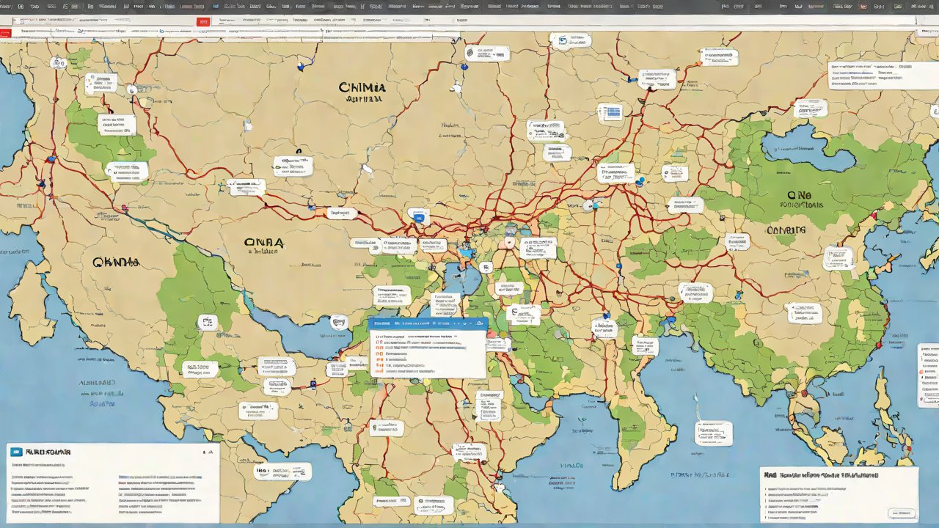Toggle the last row in the central popup list
The height and width of the screenshot is (528, 939).
pyautogui.click(x=379, y=371)
